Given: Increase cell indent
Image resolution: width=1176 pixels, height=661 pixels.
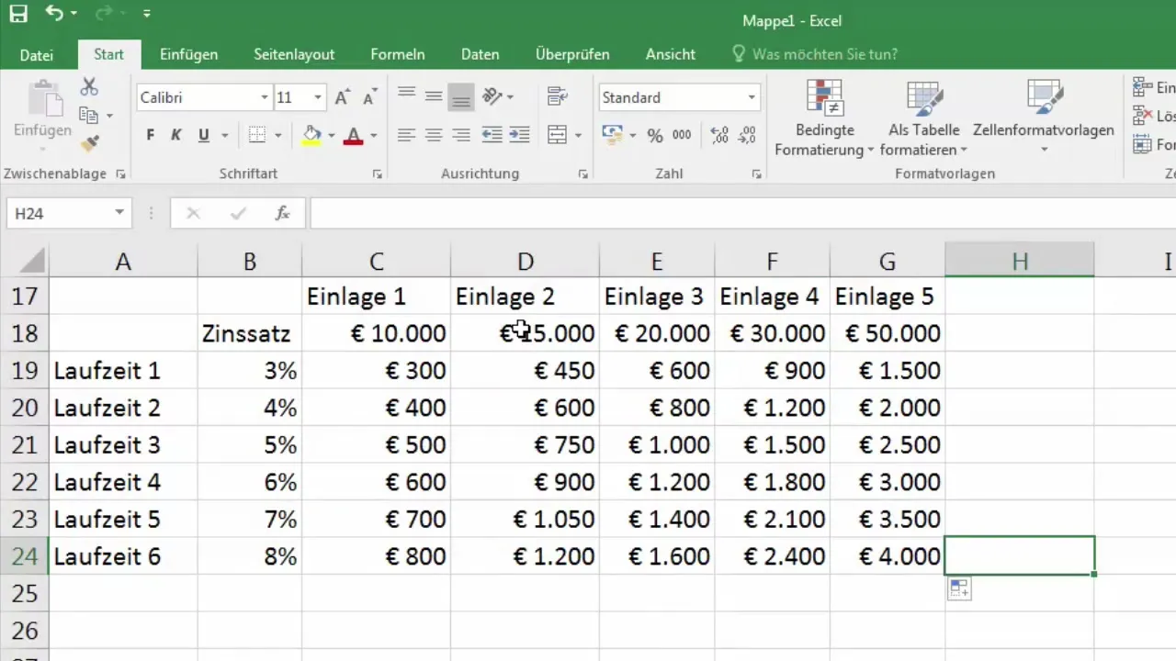Looking at the screenshot, I should [519, 136].
